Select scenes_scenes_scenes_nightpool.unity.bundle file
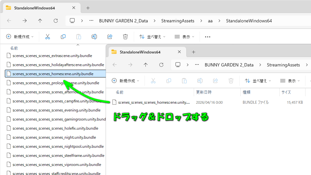Screen dimensions: 311x175 58,146
